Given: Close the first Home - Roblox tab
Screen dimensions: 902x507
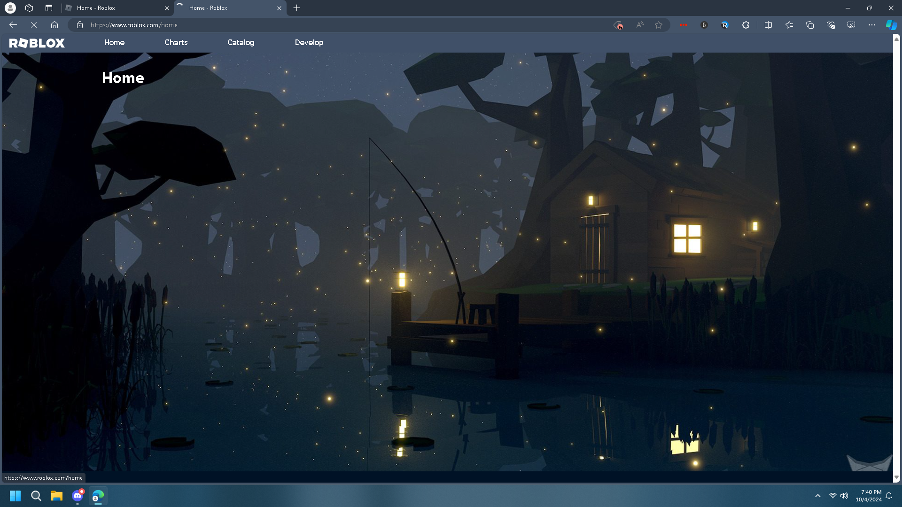Looking at the screenshot, I should click(x=167, y=8).
